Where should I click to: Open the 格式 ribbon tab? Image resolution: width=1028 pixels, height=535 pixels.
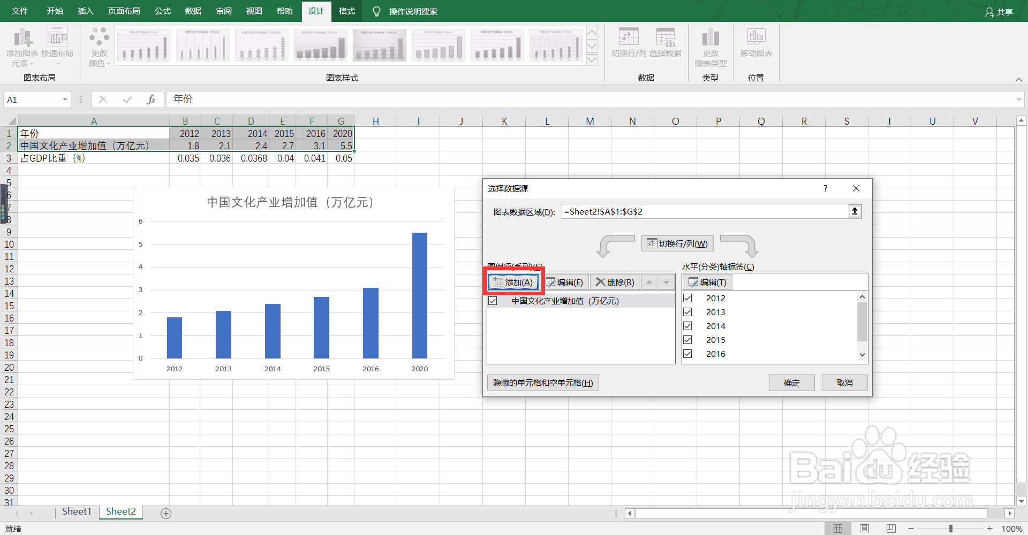(346, 11)
